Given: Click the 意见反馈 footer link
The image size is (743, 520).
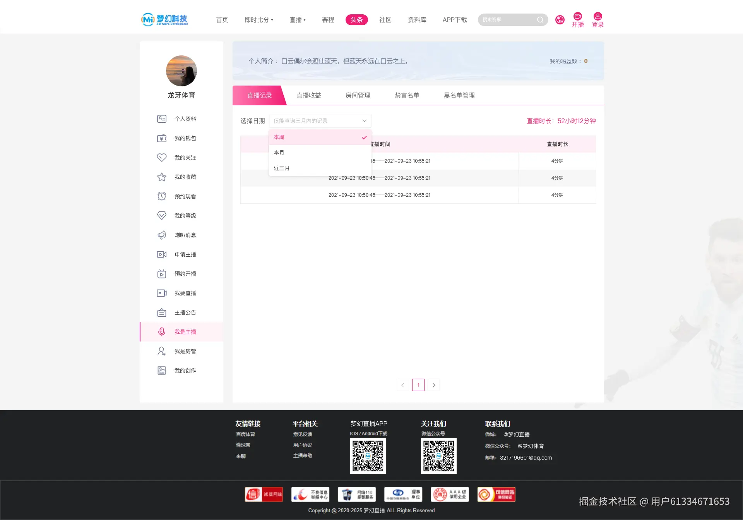Looking at the screenshot, I should (303, 434).
